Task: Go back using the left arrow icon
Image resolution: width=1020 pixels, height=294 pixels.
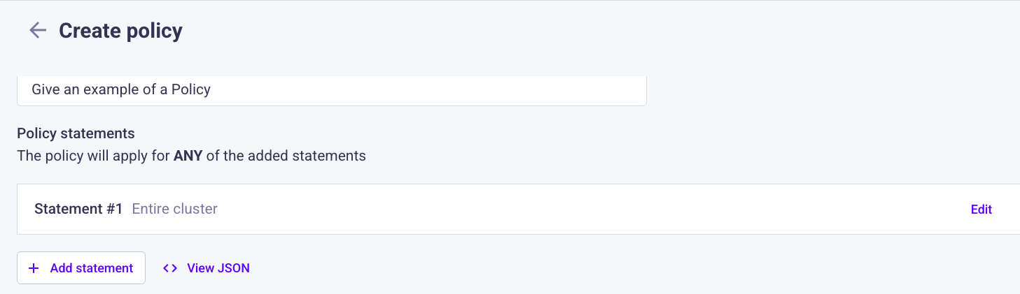Action: 37,31
